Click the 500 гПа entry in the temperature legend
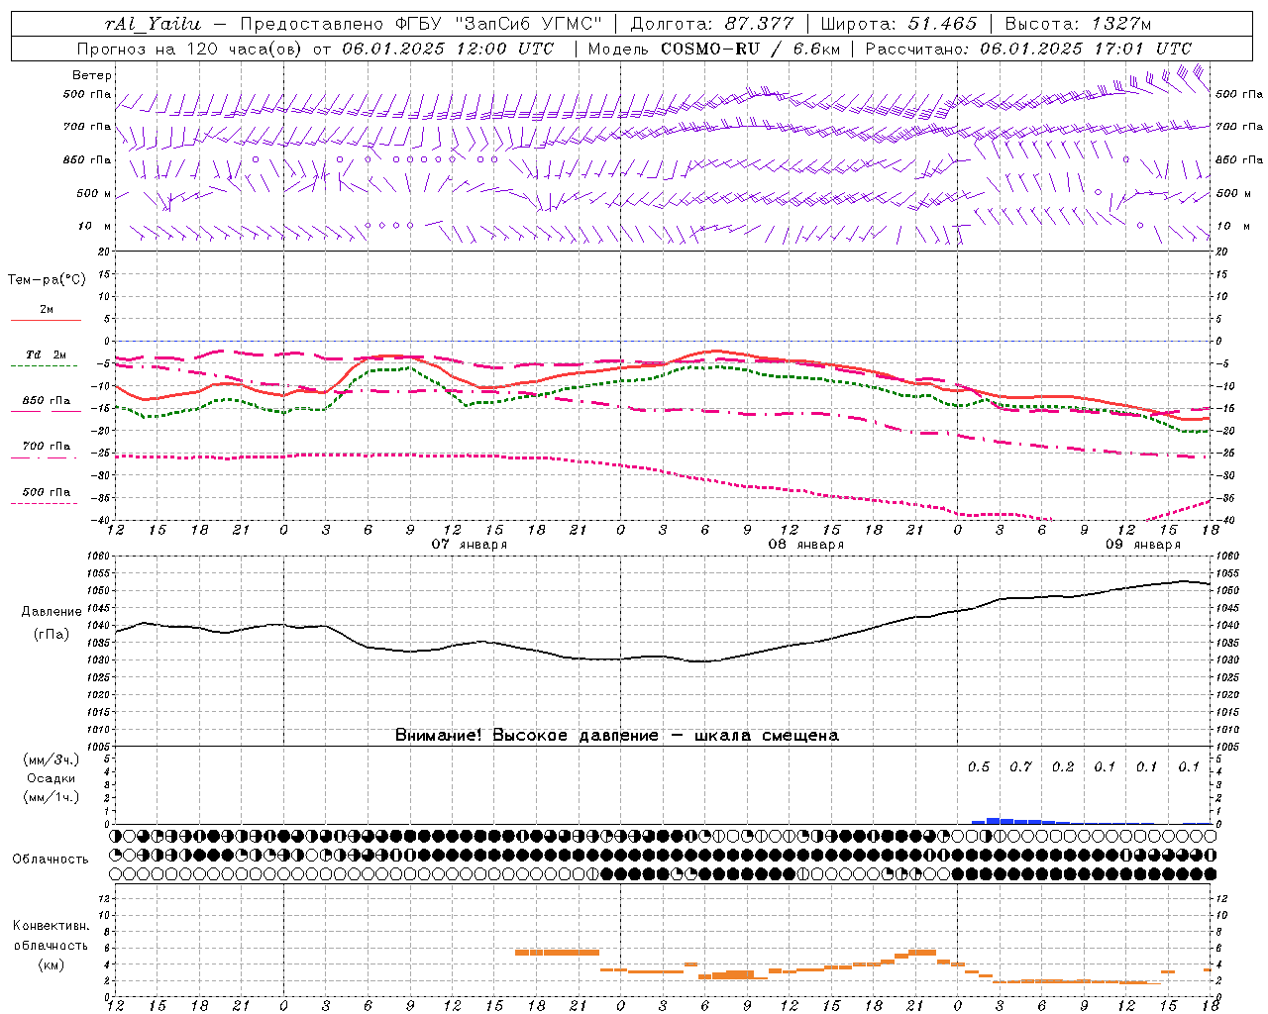Viewport: 1268px width, 1014px height. [46, 492]
